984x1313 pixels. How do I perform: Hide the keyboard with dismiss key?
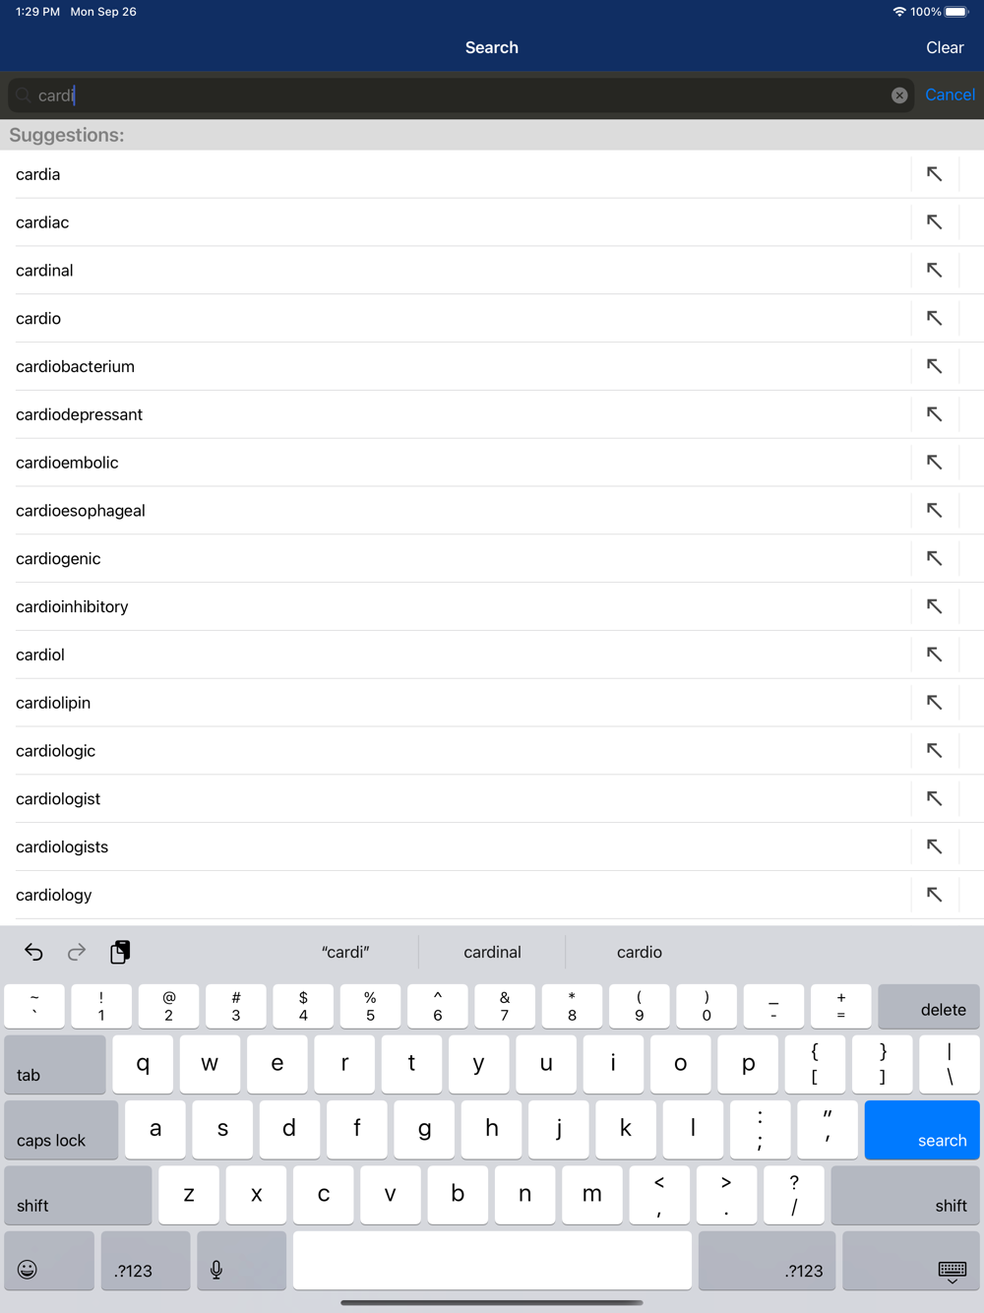tap(911, 1261)
